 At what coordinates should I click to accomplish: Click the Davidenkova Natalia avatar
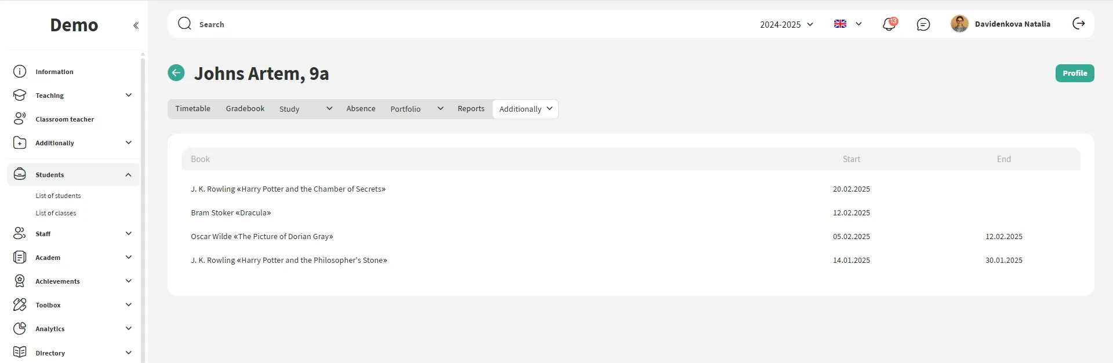[x=959, y=24]
